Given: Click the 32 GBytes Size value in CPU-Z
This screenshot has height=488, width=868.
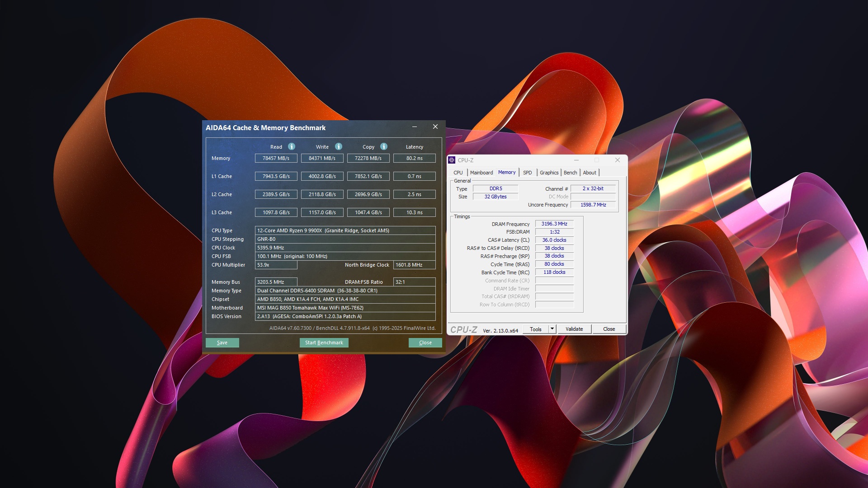Looking at the screenshot, I should 495,197.
